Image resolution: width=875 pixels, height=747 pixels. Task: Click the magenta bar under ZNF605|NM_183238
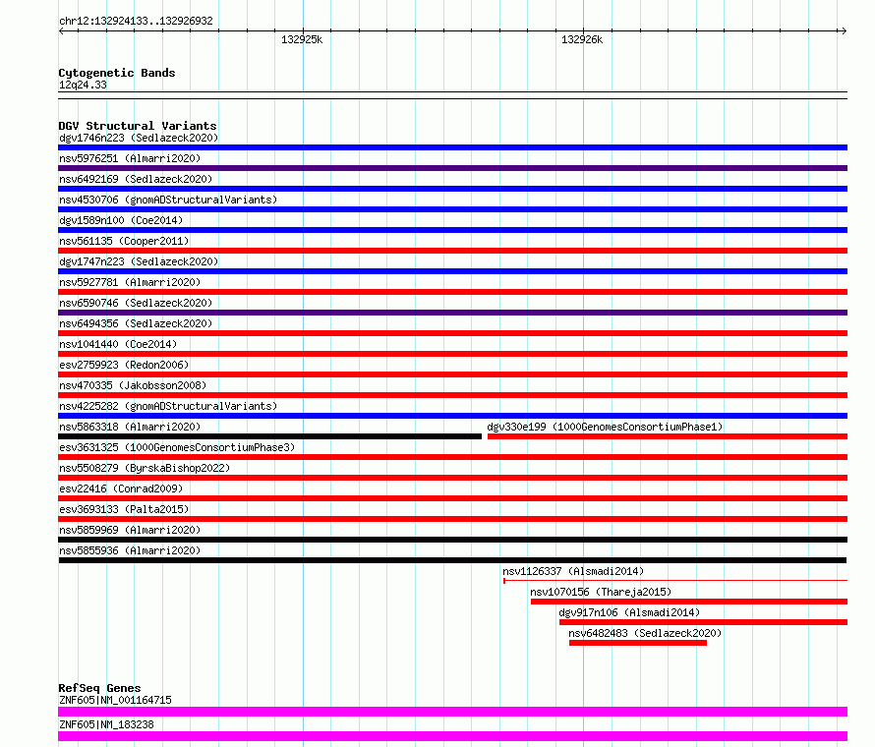click(452, 736)
